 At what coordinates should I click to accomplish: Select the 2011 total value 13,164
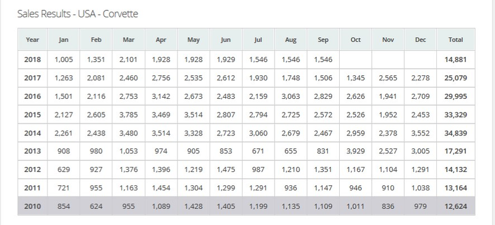455,188
